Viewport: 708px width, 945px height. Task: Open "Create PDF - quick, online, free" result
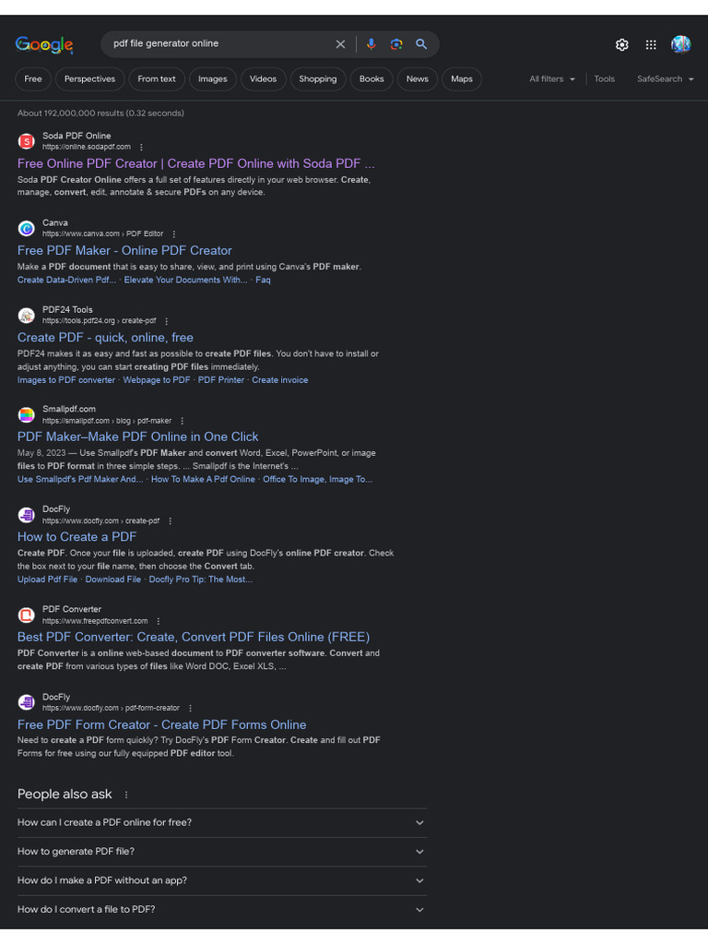(105, 338)
